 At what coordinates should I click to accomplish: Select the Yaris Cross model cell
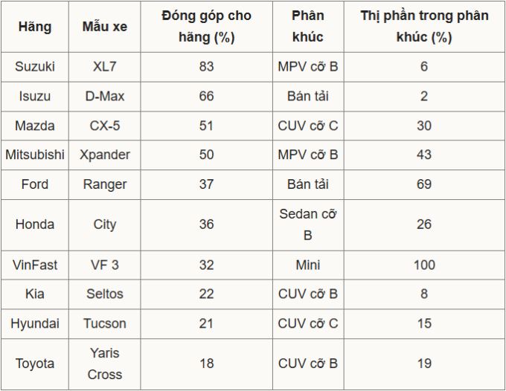[104, 363]
